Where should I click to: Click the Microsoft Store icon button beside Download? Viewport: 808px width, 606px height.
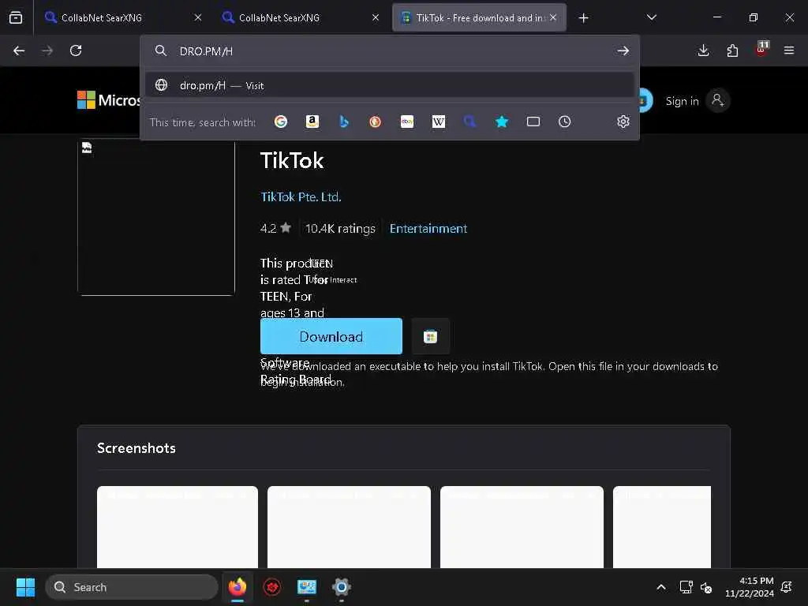(x=430, y=336)
